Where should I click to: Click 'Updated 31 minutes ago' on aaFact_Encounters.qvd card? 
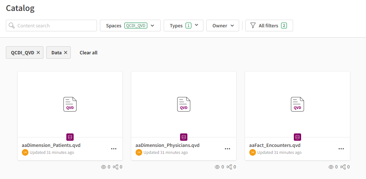click(279, 153)
